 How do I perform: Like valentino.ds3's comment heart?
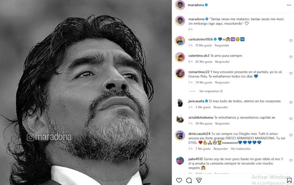(x=291, y=57)
